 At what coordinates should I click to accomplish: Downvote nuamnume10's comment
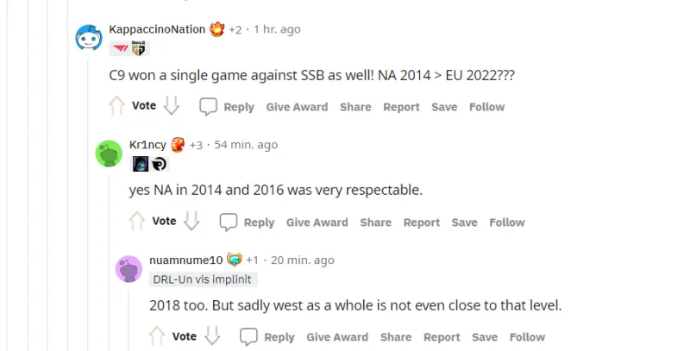211,336
